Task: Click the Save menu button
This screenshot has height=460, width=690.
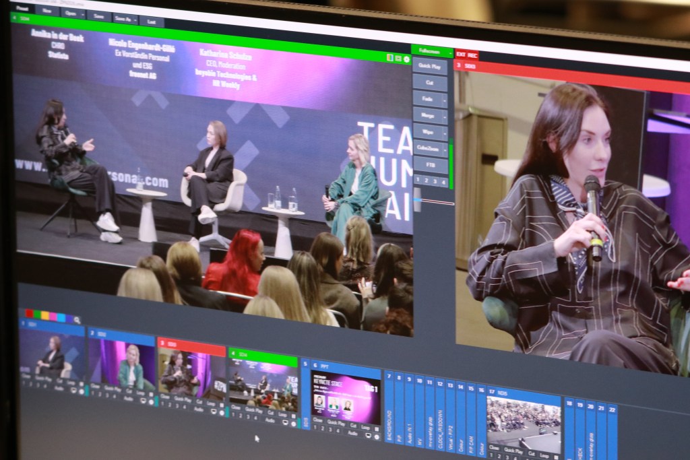Action: [x=99, y=16]
